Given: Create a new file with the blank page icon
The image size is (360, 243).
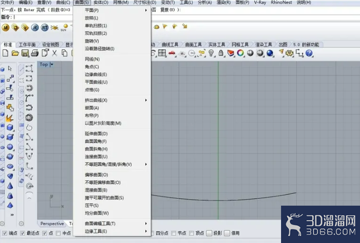Looking at the screenshot, I should tap(5, 53).
